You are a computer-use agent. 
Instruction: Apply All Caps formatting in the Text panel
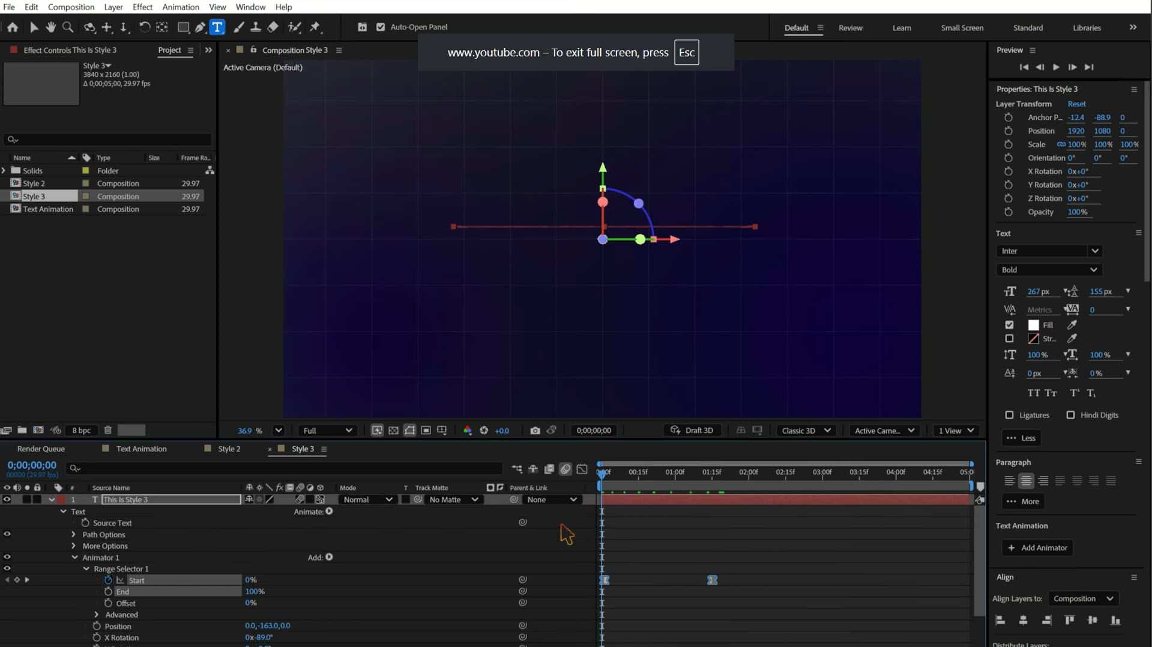click(x=1034, y=393)
